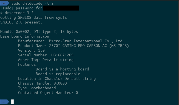Click the 'Handle 0x0002' line
The image size is (179, 105).
(39, 32)
